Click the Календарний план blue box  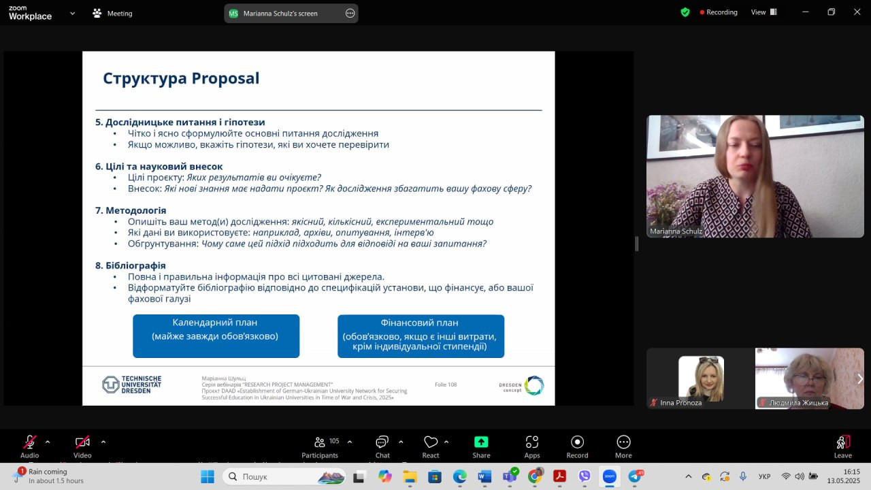(216, 336)
